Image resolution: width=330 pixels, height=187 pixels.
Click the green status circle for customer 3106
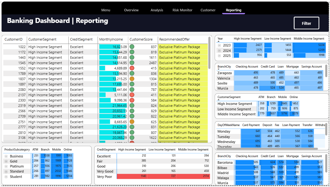pos(132,138)
